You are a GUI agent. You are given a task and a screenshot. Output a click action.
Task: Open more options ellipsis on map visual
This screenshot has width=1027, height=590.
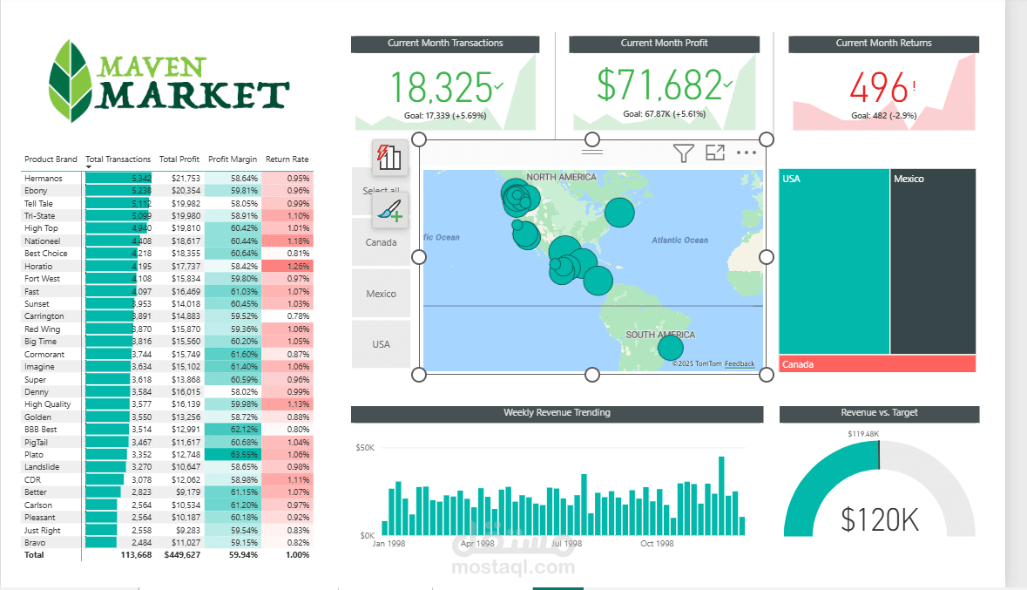click(x=746, y=153)
